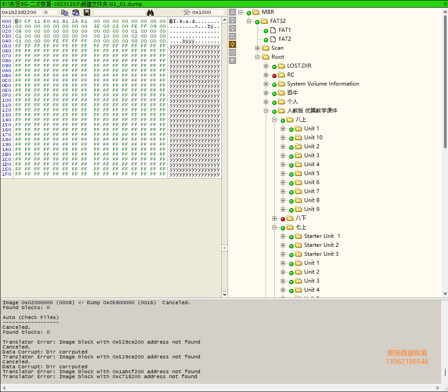Click the green dot beside System Volume Information

pyautogui.click(x=274, y=85)
